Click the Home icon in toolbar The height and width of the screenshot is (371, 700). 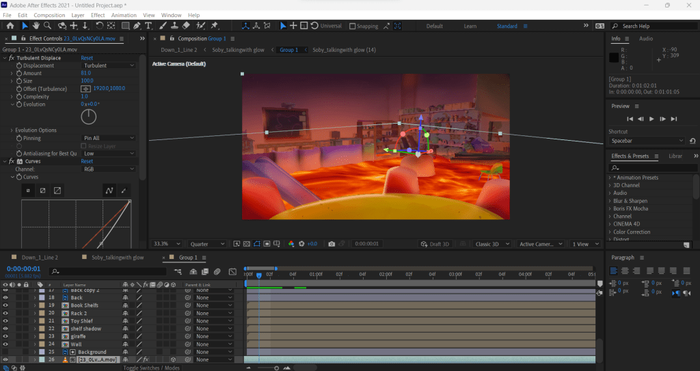coord(10,26)
